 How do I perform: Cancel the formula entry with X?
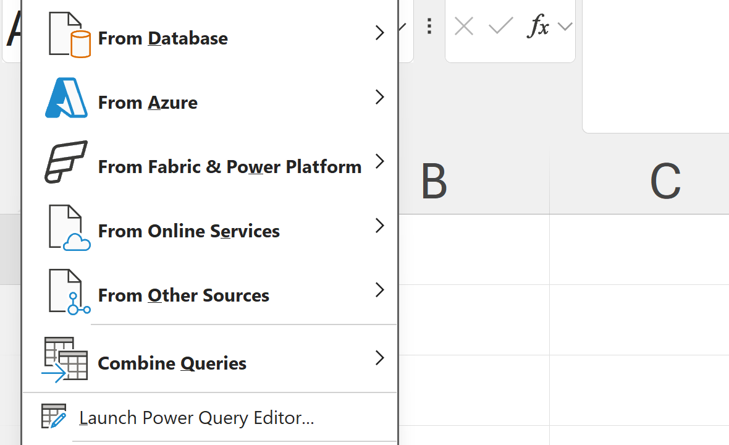point(464,26)
